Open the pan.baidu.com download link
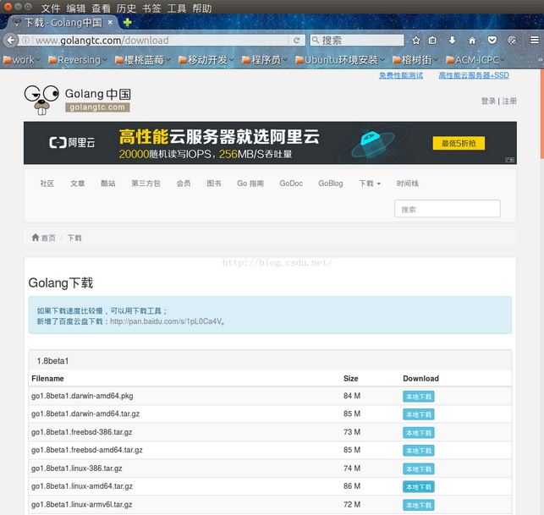Viewport: 544px width, 515px height. point(167,321)
